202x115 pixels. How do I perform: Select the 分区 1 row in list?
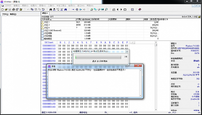pyautogui.click(x=47, y=22)
